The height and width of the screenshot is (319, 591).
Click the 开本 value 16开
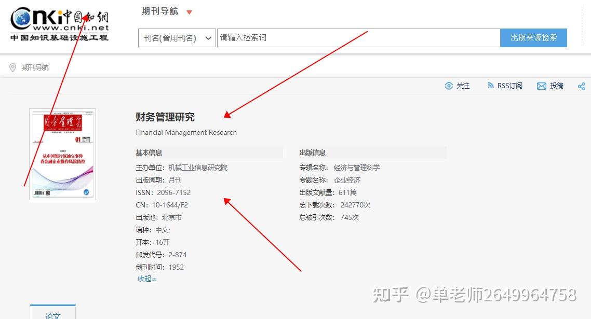(163, 242)
